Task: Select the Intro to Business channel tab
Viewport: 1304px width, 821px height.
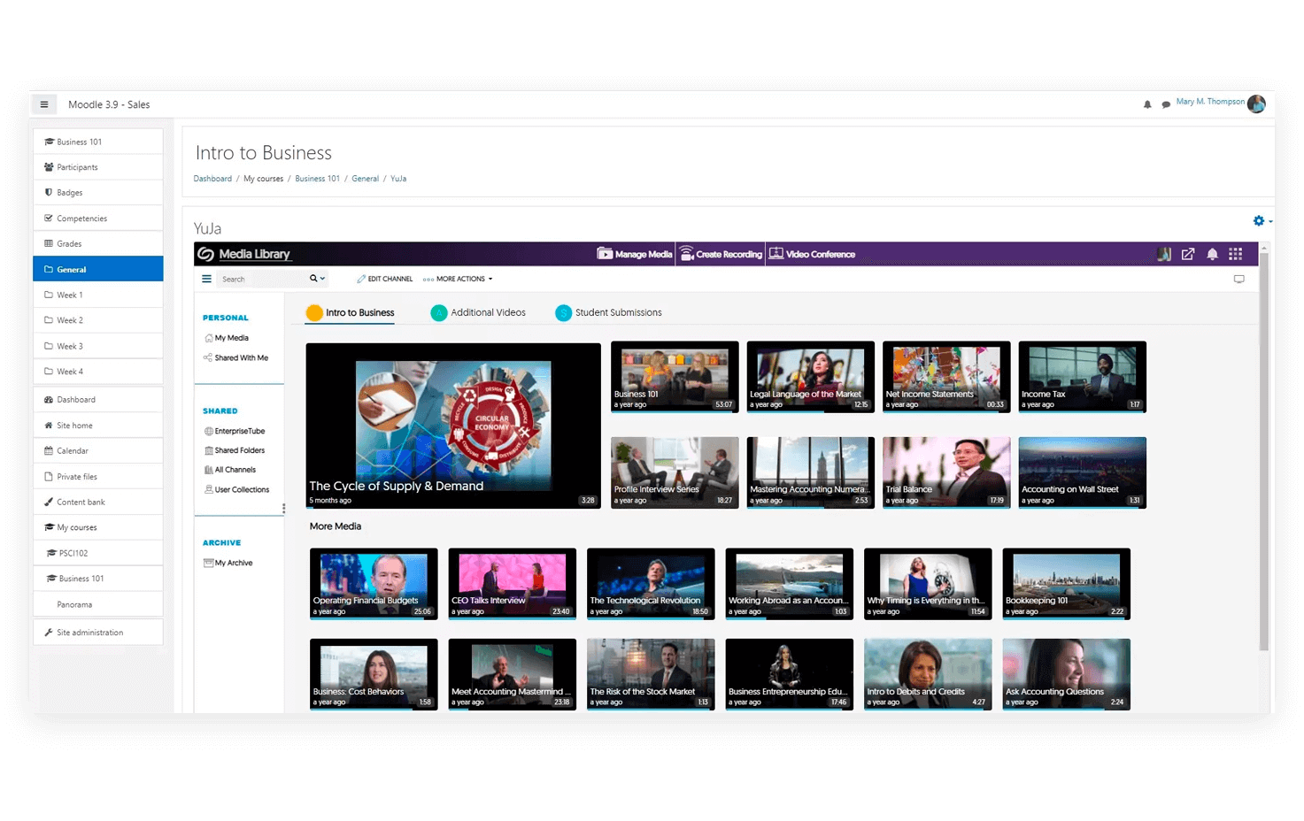Action: pos(351,312)
